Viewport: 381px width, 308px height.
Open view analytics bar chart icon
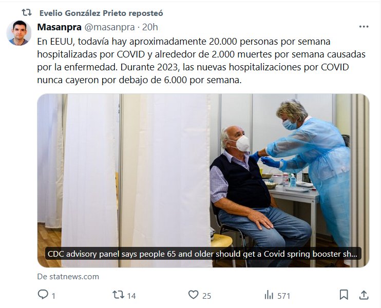click(269, 295)
